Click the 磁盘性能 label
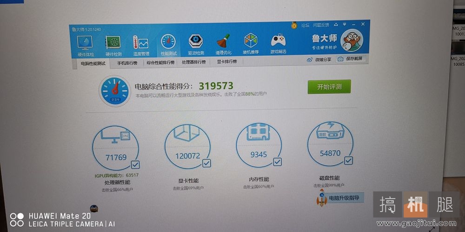 point(330,178)
